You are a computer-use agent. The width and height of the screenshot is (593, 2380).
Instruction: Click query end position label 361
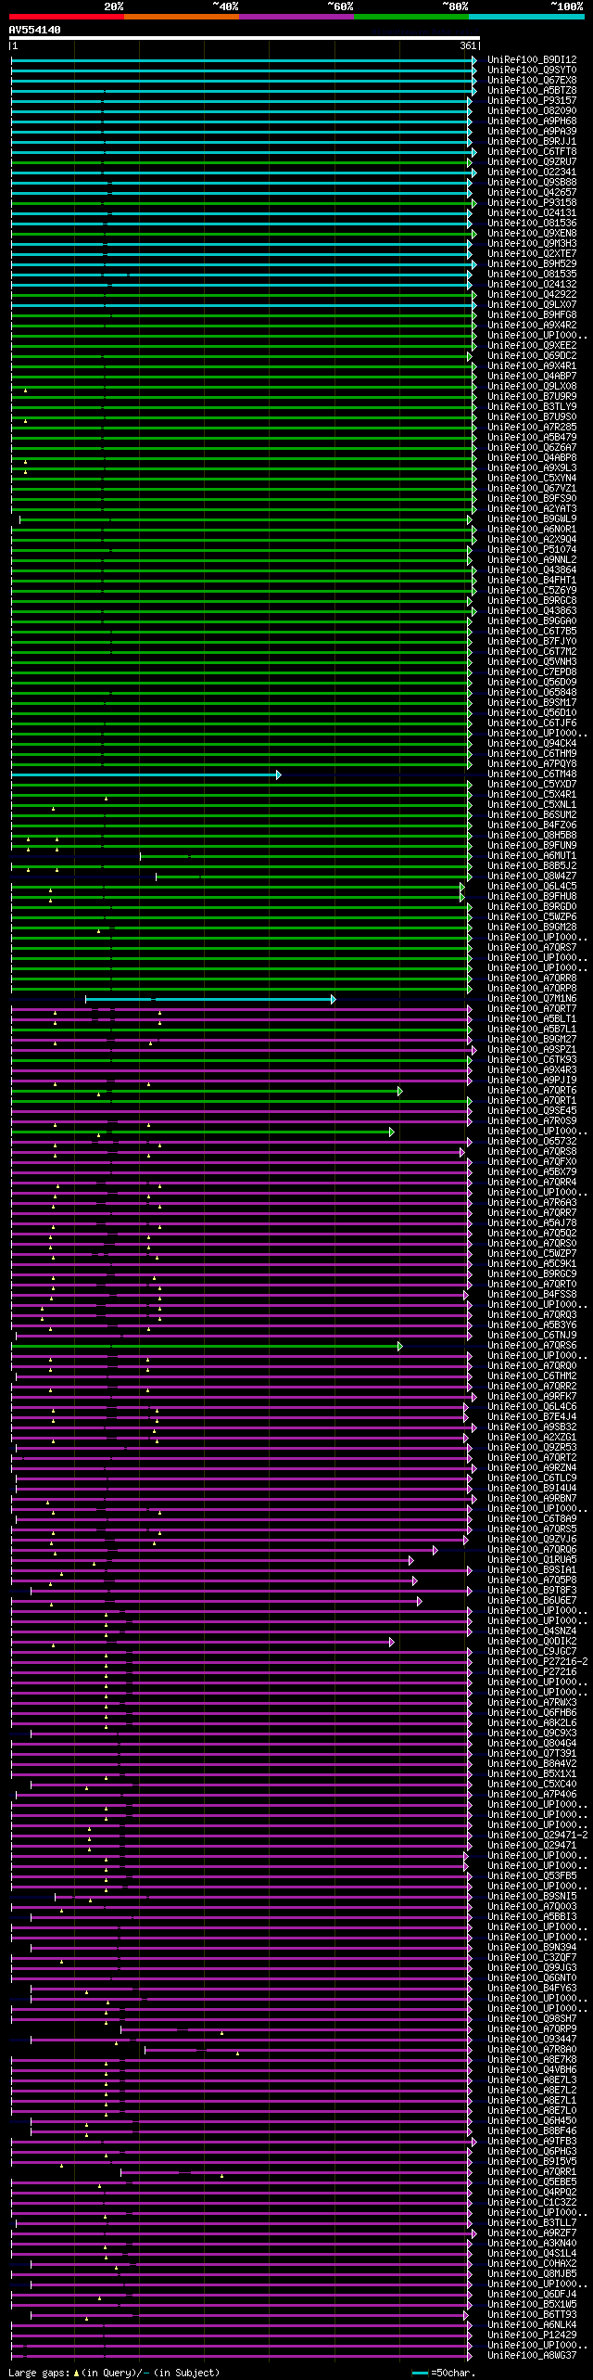pyautogui.click(x=468, y=45)
